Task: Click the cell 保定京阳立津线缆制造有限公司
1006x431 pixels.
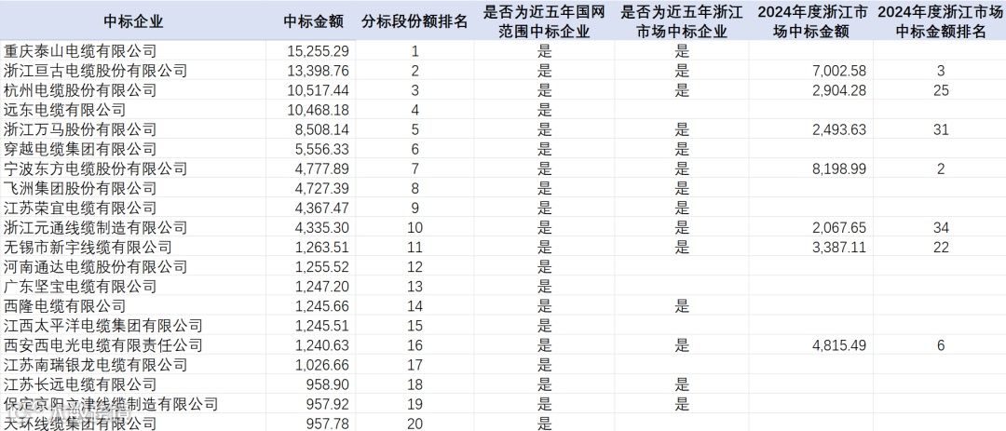Action: (110, 404)
